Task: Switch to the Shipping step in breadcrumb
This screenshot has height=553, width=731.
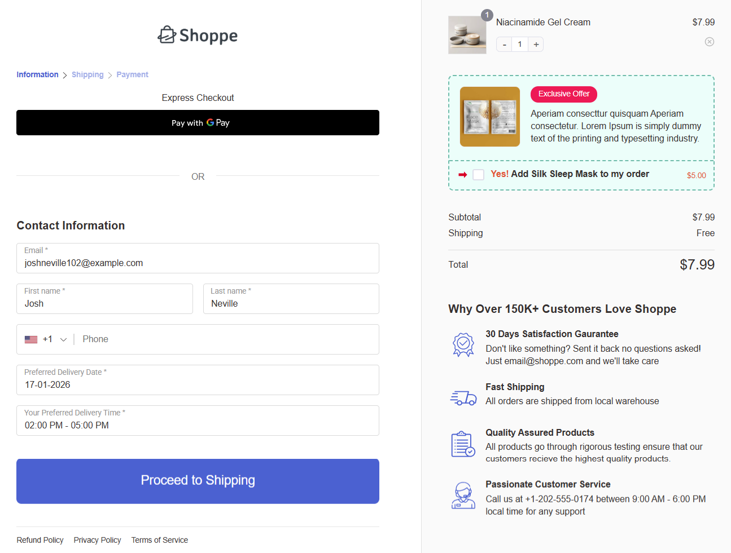Action: [x=87, y=74]
